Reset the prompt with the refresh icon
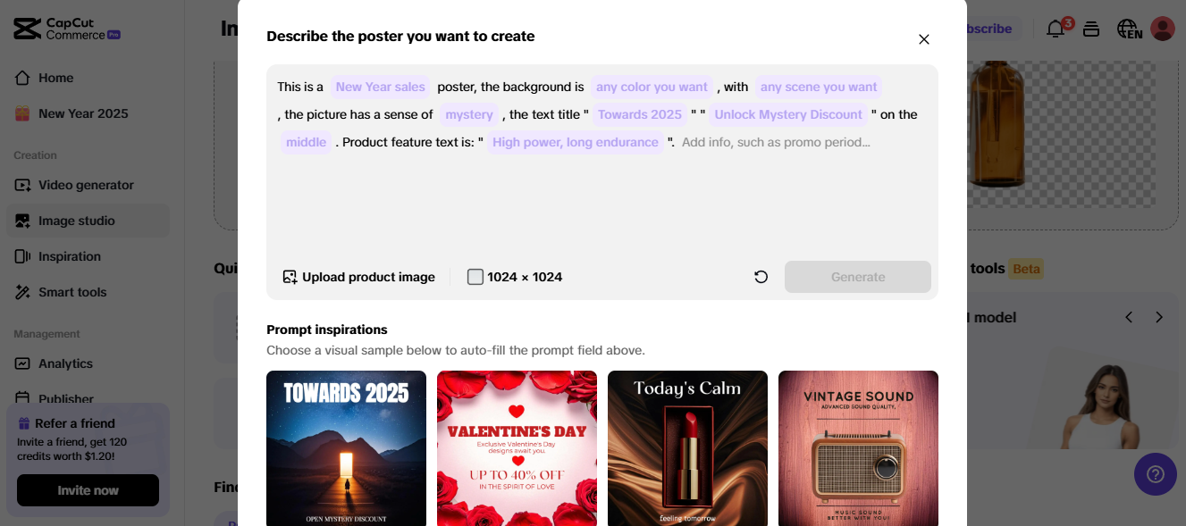The image size is (1186, 526). (761, 277)
